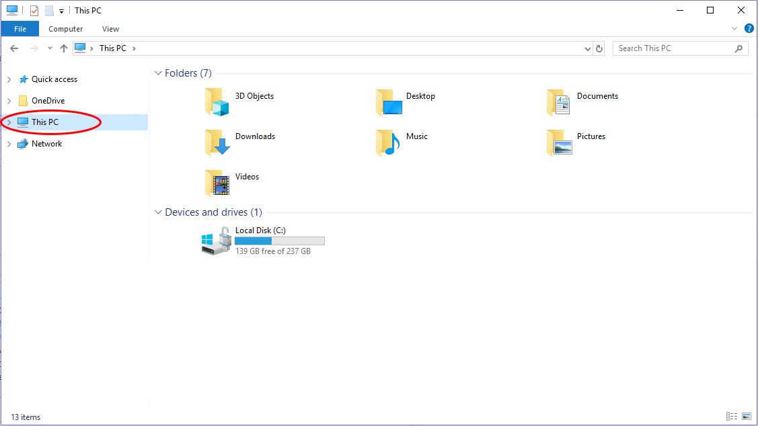Open the Videos folder icon

coord(217,183)
